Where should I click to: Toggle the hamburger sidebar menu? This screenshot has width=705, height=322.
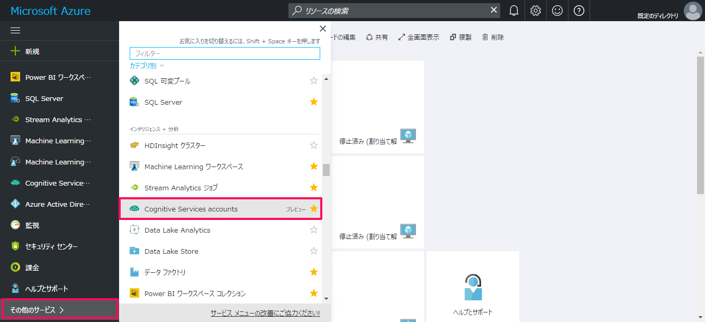click(15, 31)
